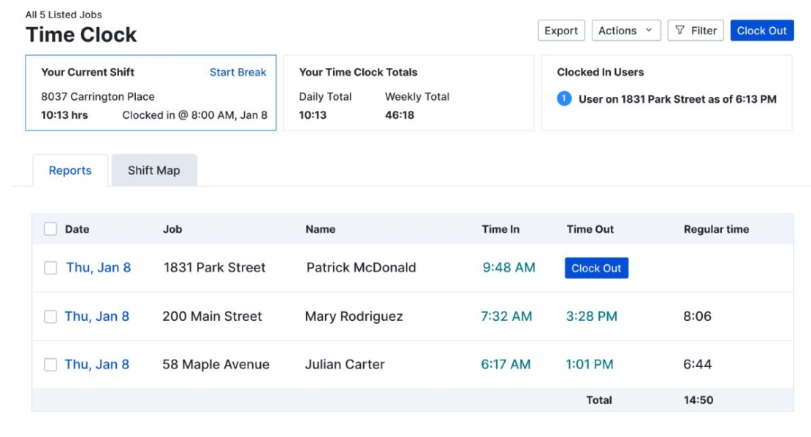The width and height of the screenshot is (811, 437).
Task: Click the Start Break link
Action: [237, 72]
